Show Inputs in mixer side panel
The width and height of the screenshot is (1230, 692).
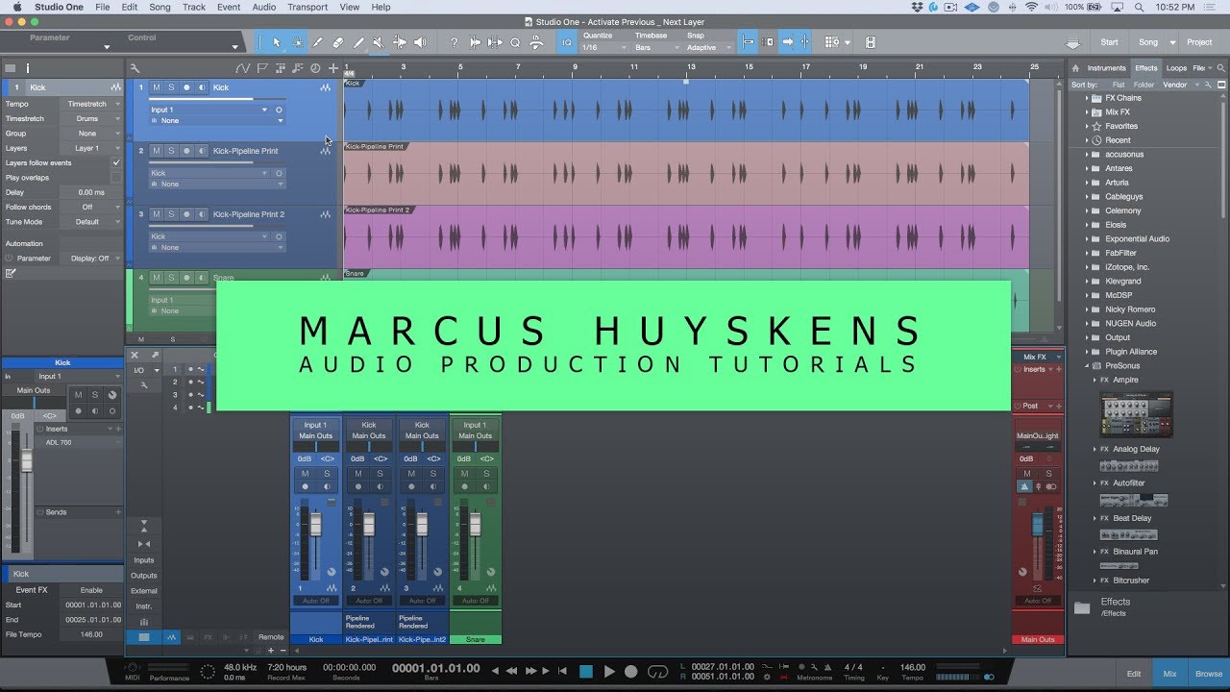pyautogui.click(x=144, y=560)
